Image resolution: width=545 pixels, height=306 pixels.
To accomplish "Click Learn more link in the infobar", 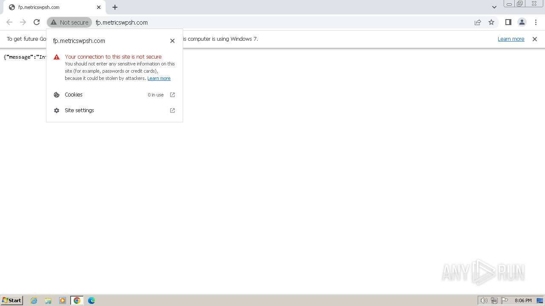I will pos(511,39).
